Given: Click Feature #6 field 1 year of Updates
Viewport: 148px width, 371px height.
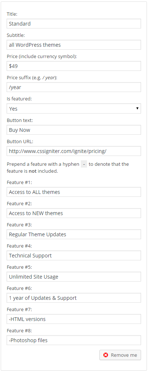Looking at the screenshot, I should click(74, 298).
